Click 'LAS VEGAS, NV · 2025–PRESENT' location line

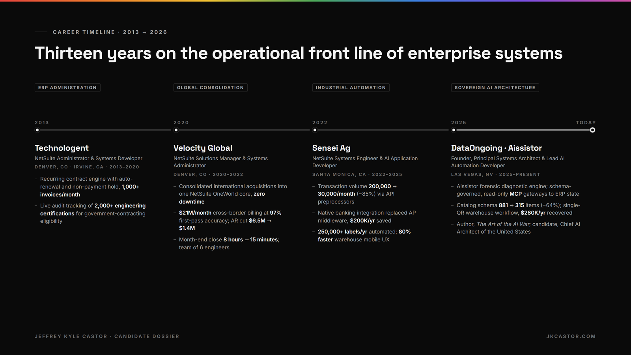(496, 174)
